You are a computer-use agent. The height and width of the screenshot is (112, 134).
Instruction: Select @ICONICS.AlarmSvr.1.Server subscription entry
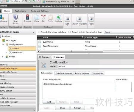tap(58, 84)
